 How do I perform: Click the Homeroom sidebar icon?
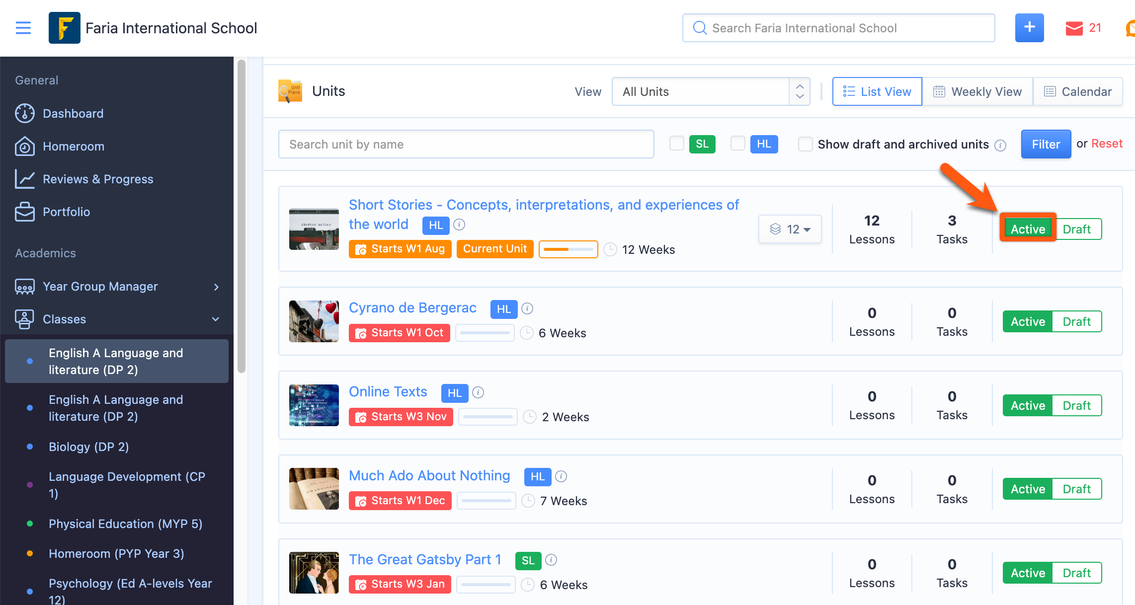coord(24,146)
